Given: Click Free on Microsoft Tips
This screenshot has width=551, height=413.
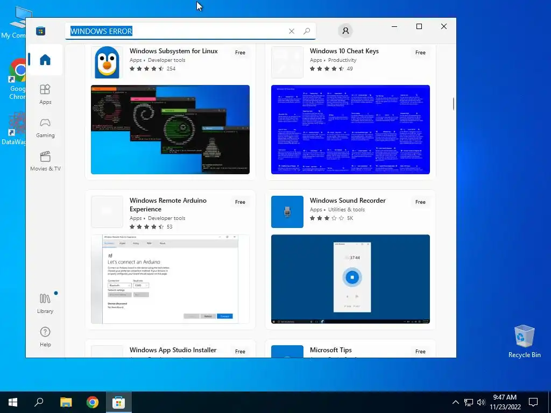Looking at the screenshot, I should pos(420,352).
